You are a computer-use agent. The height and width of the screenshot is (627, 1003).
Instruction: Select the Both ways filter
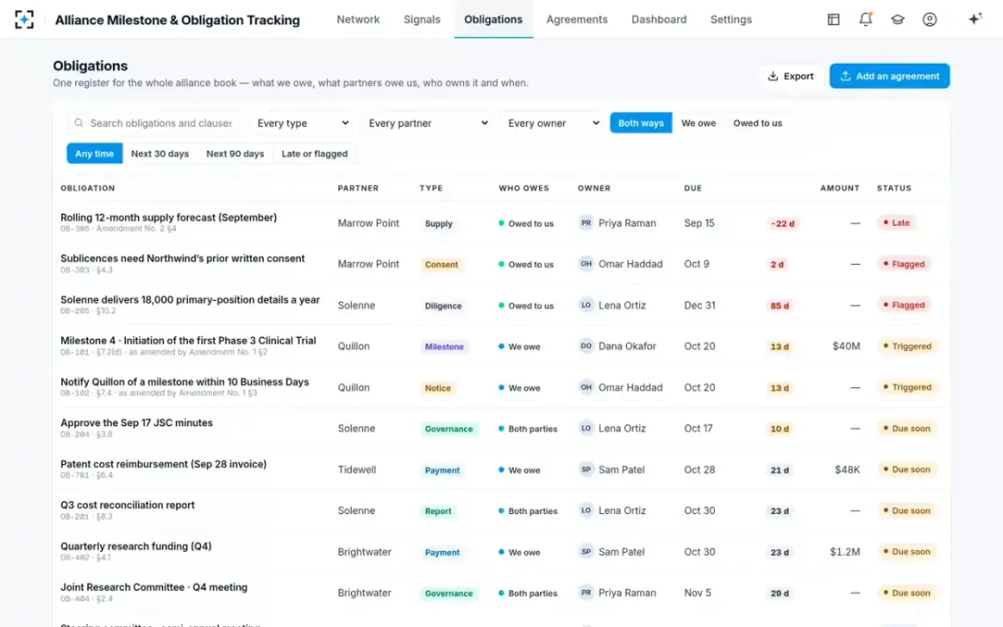tap(641, 123)
